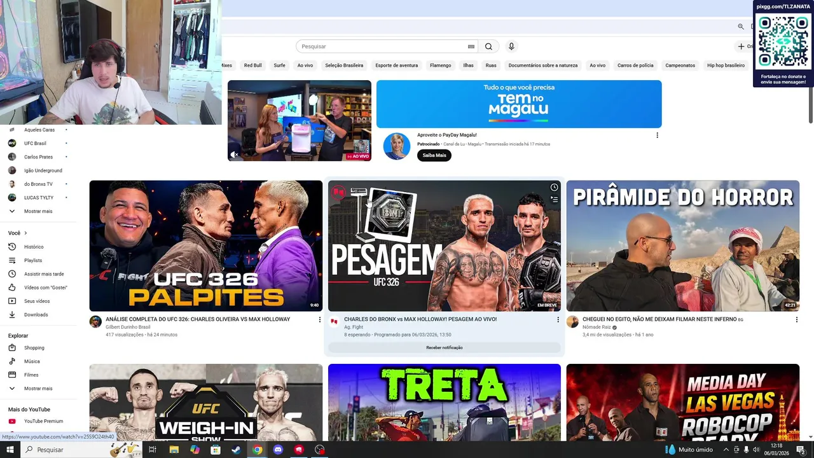Select the Ilhas filter chip
The height and width of the screenshot is (458, 814).
[468, 66]
